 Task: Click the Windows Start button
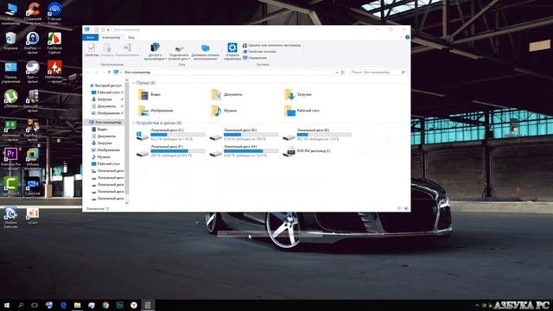point(6,305)
